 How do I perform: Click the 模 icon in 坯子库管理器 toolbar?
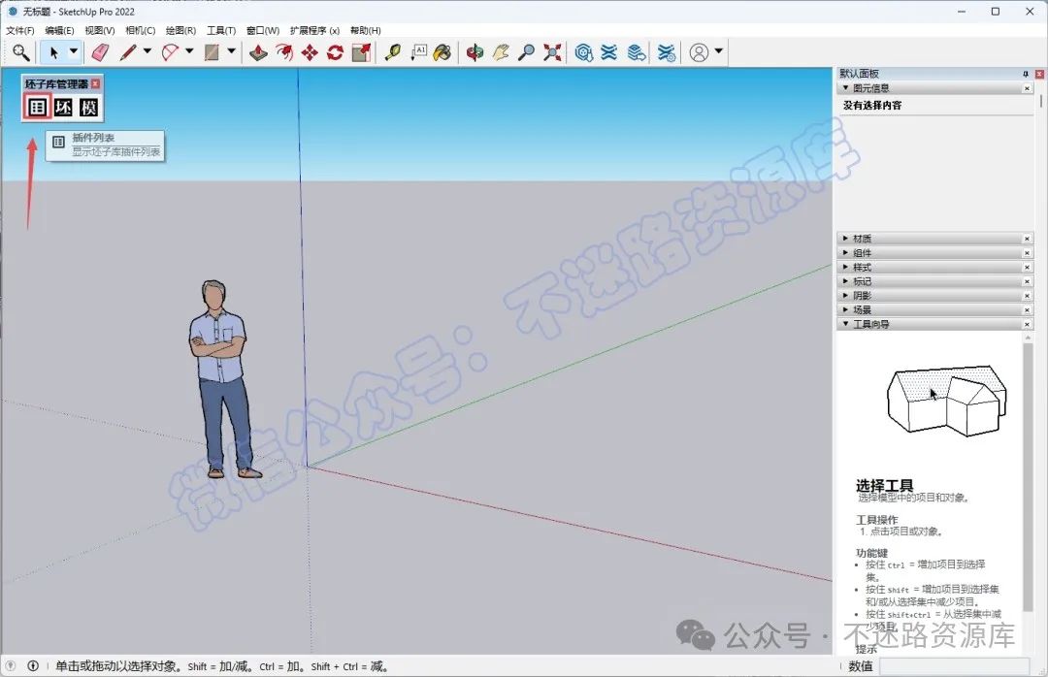click(x=89, y=107)
